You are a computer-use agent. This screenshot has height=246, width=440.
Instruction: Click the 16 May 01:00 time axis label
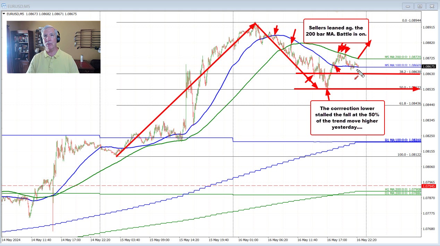248,239
